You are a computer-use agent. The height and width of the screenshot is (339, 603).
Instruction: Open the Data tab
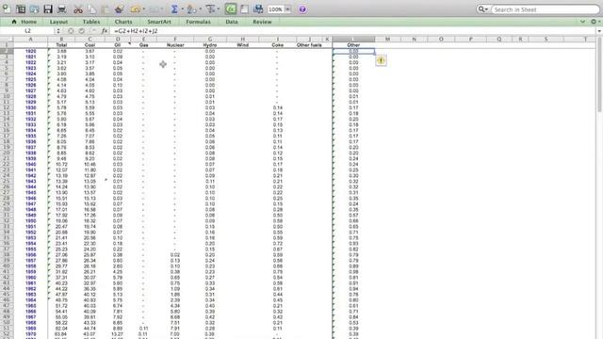click(x=232, y=22)
